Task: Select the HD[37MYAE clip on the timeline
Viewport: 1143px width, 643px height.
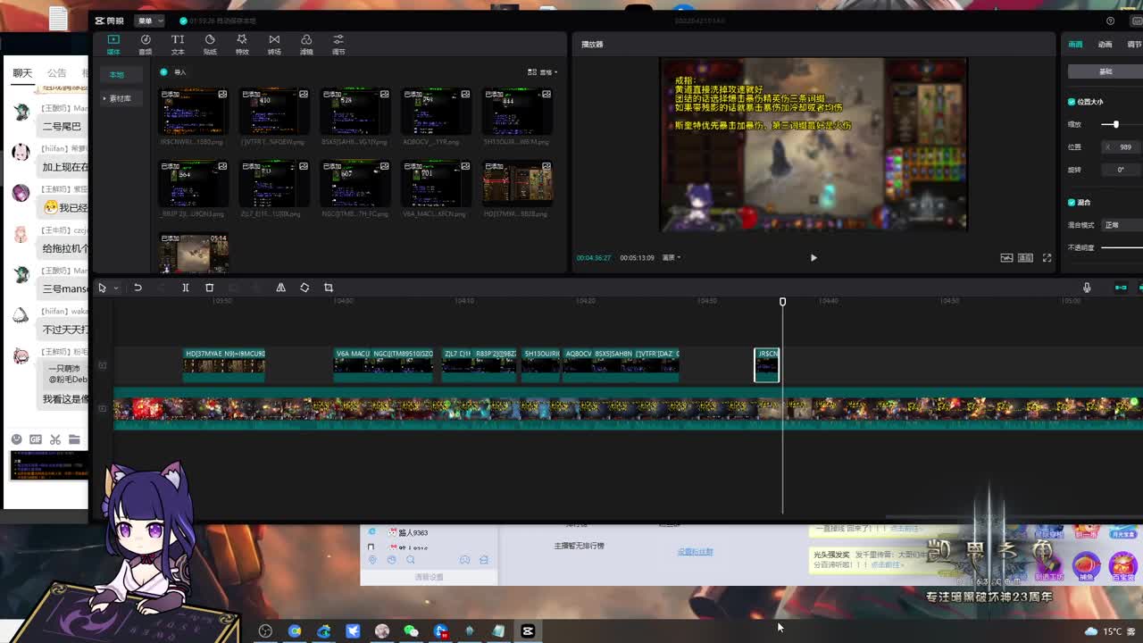Action: pyautogui.click(x=224, y=365)
